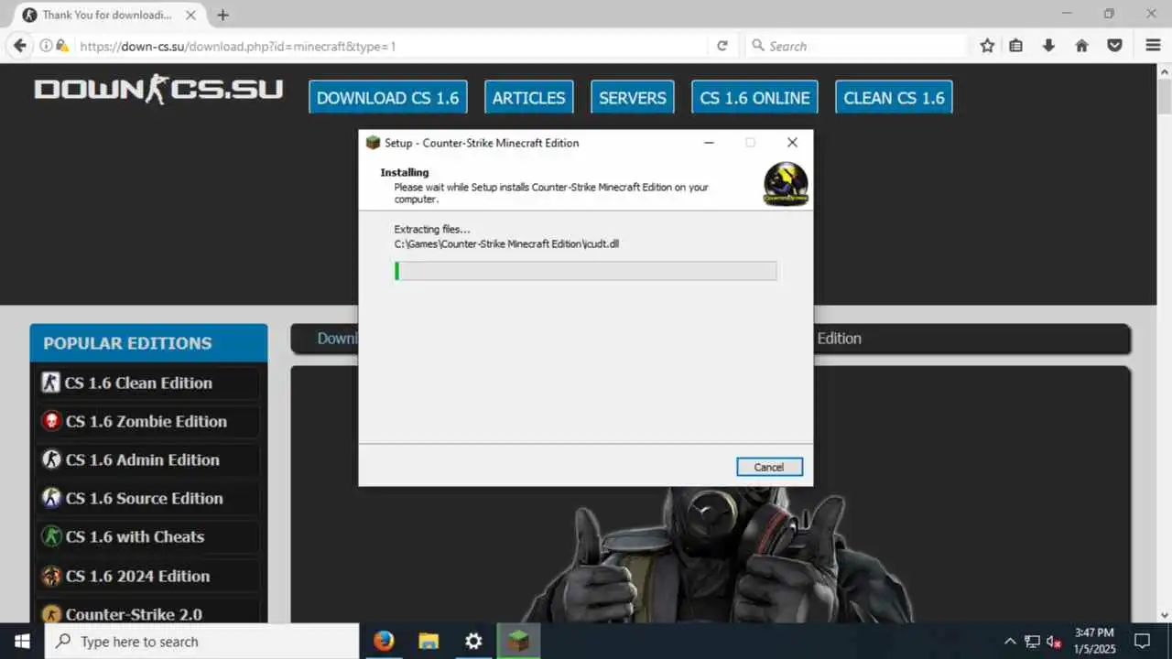The image size is (1172, 659).
Task: Open the DOWNLOAD CS 1.6 menu
Action: (387, 97)
